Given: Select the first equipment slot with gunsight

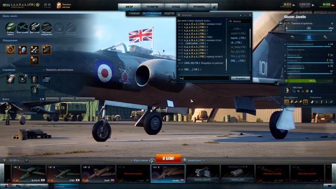Looking at the screenshot, I should point(10,50).
